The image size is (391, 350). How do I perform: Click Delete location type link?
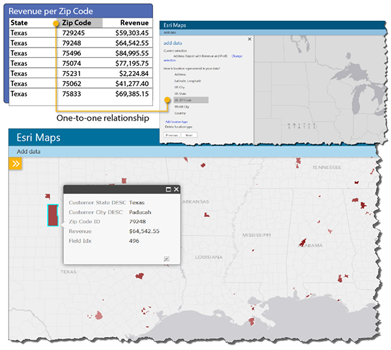pos(179,126)
